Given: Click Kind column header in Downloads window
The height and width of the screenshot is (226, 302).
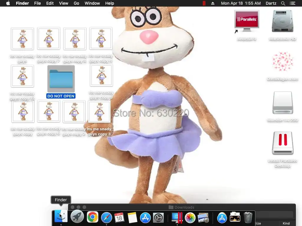Looking at the screenshot, I should pos(286,223).
